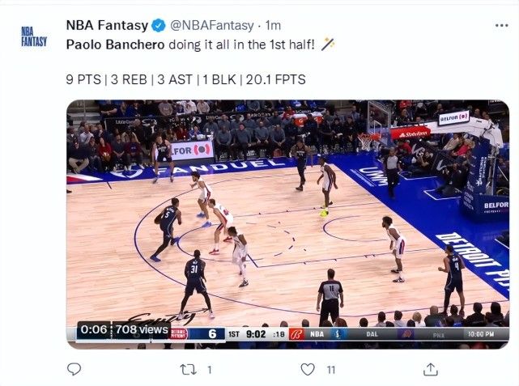The height and width of the screenshot is (386, 519).
Task: Open the three-dot more options menu
Action: 501,25
